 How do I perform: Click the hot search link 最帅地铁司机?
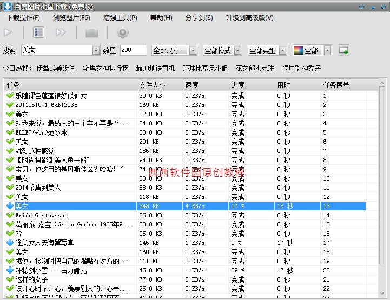pos(155,68)
